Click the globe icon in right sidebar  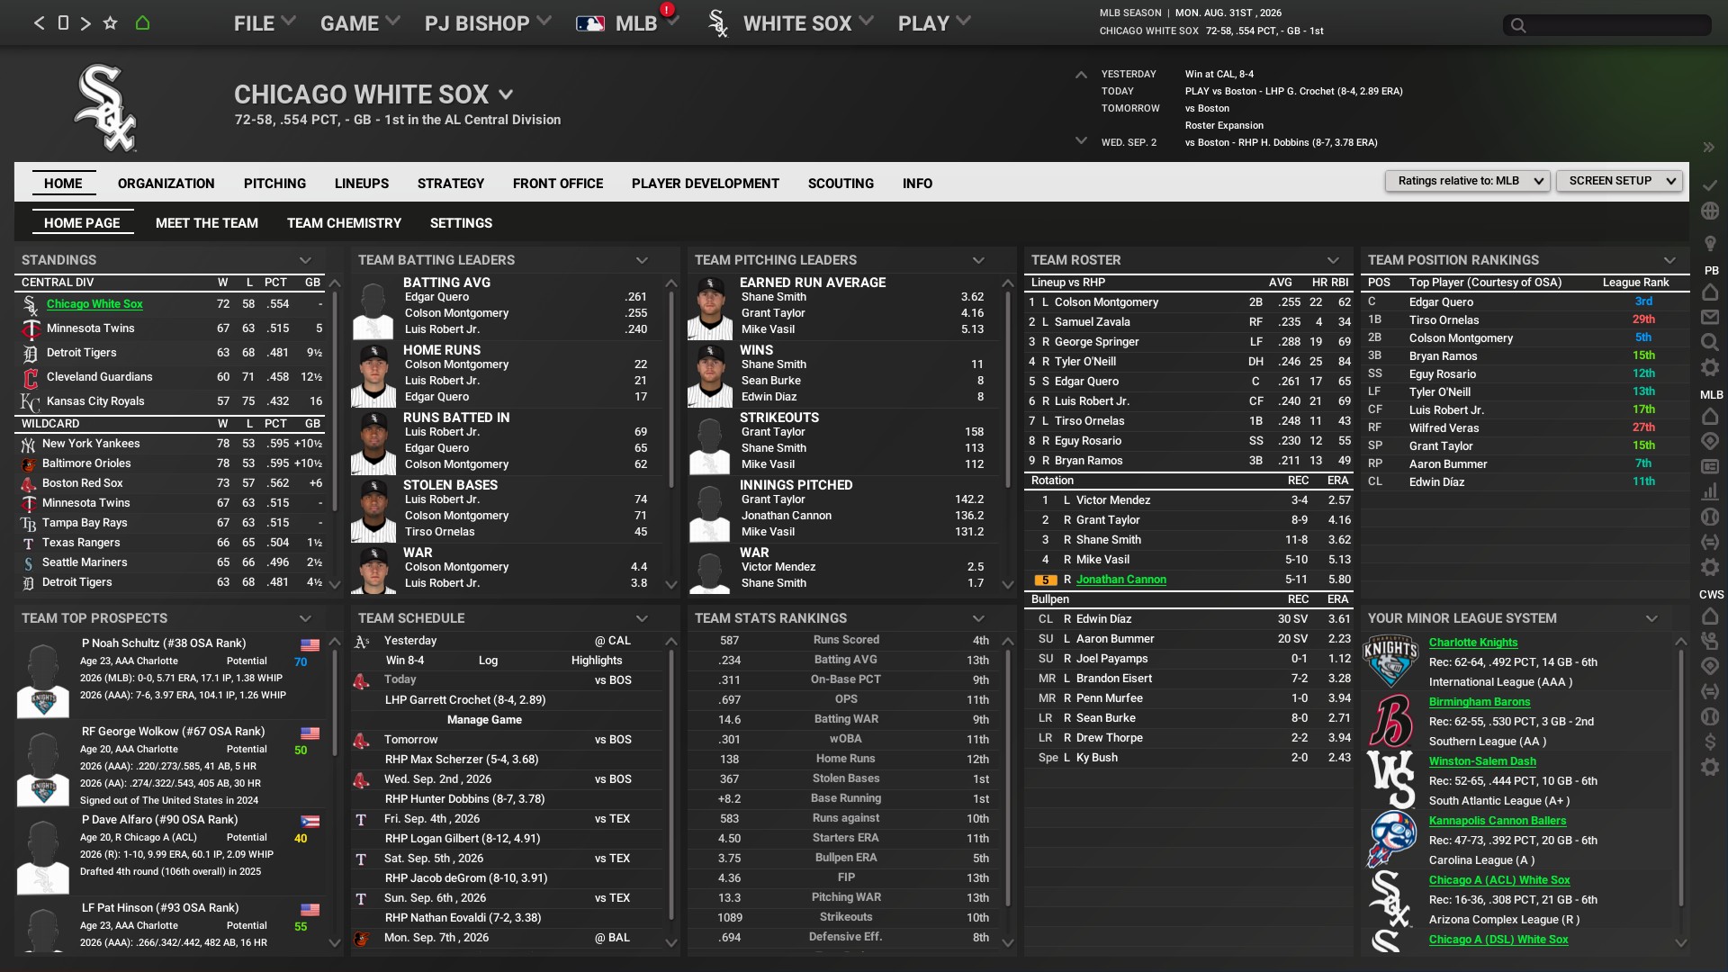click(x=1710, y=211)
